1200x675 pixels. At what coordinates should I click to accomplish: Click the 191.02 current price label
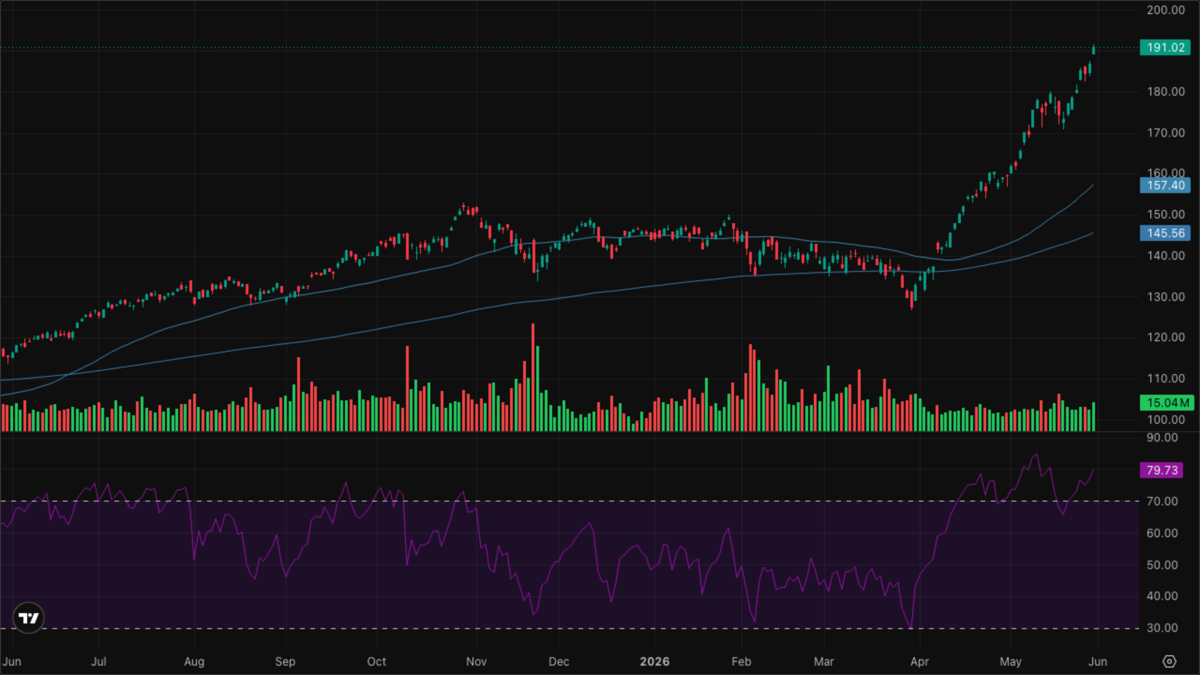pos(1165,47)
